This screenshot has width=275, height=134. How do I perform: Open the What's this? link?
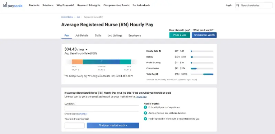[142, 97]
